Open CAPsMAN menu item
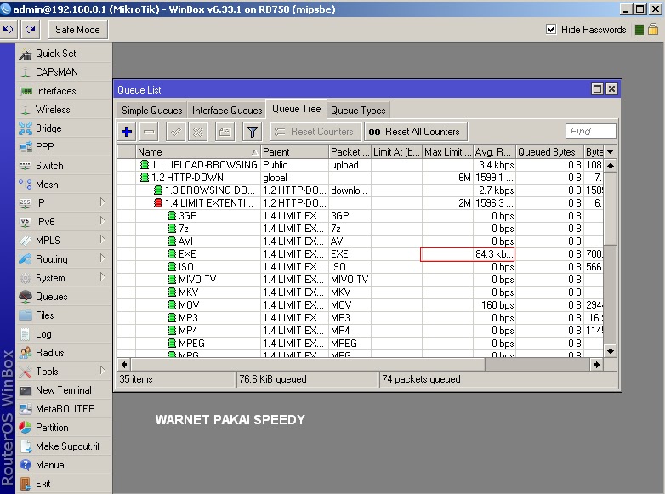 click(64, 72)
